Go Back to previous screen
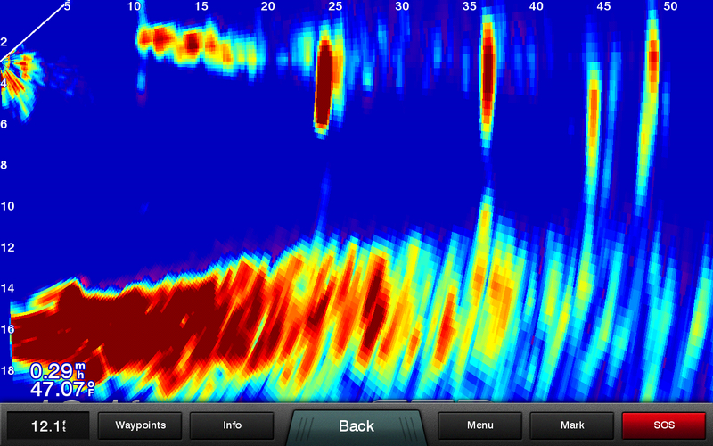Image resolution: width=713 pixels, height=446 pixels. [356, 425]
